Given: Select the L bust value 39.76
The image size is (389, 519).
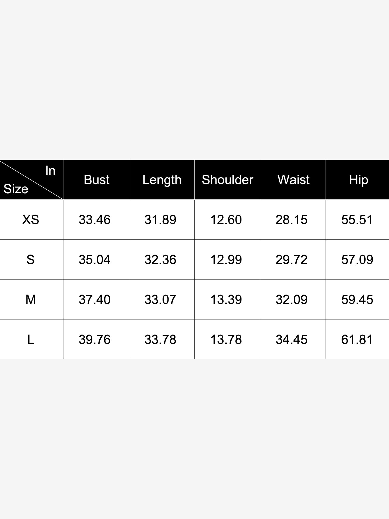Looking at the screenshot, I should [x=95, y=339].
